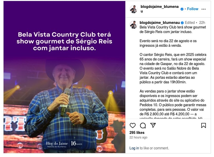Click the verified badge in caption

[x=182, y=23]
